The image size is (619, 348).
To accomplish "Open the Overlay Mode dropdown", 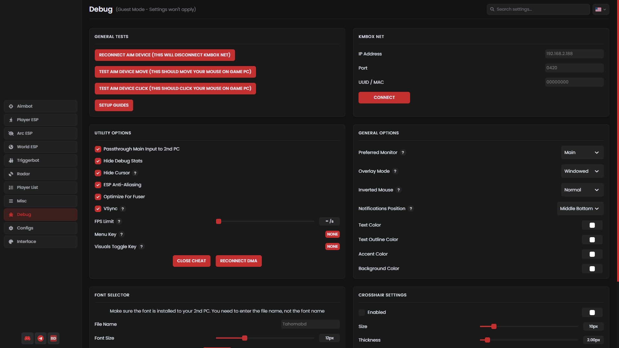I will click(x=582, y=171).
